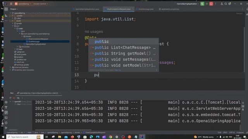Click the 'no usages' inlay hint
This screenshot has width=248, height=139.
click(94, 32)
